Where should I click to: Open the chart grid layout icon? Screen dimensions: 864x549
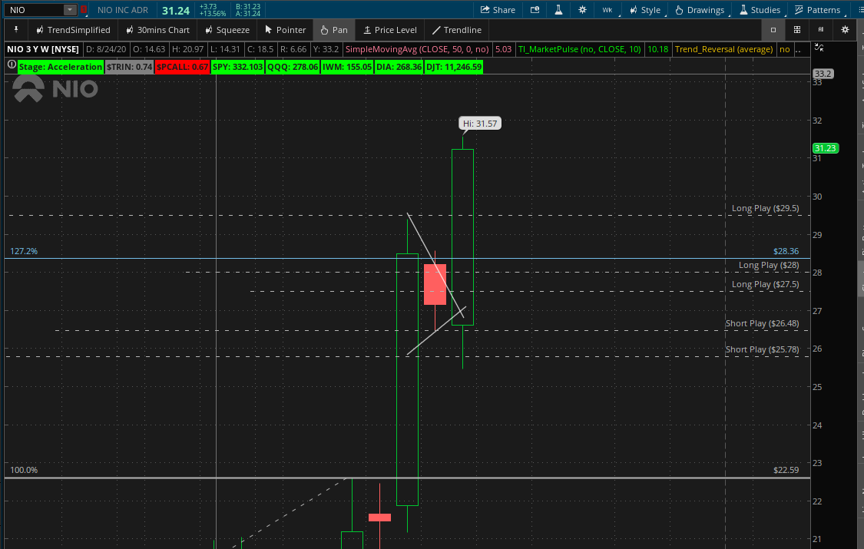click(796, 30)
